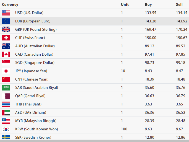Click the Saudi Arabian flag icon
Viewport: 189px width, 142px height.
tap(6, 87)
